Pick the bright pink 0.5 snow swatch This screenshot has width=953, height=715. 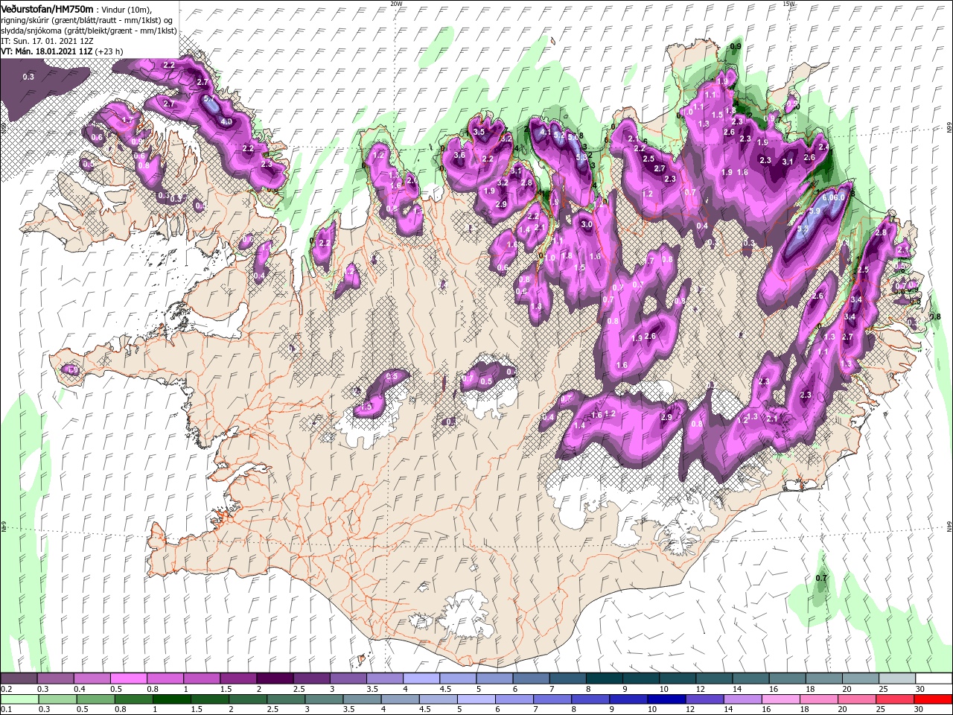(x=129, y=679)
